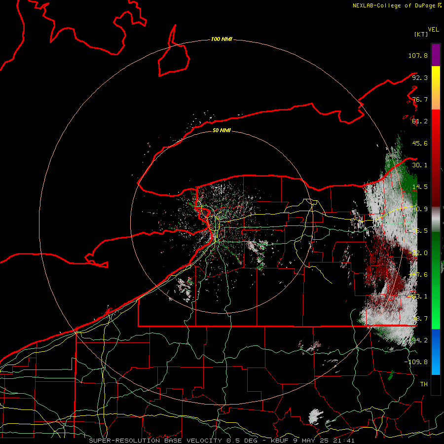
Task: Click the 61.2 legend value
Action: click(x=420, y=121)
